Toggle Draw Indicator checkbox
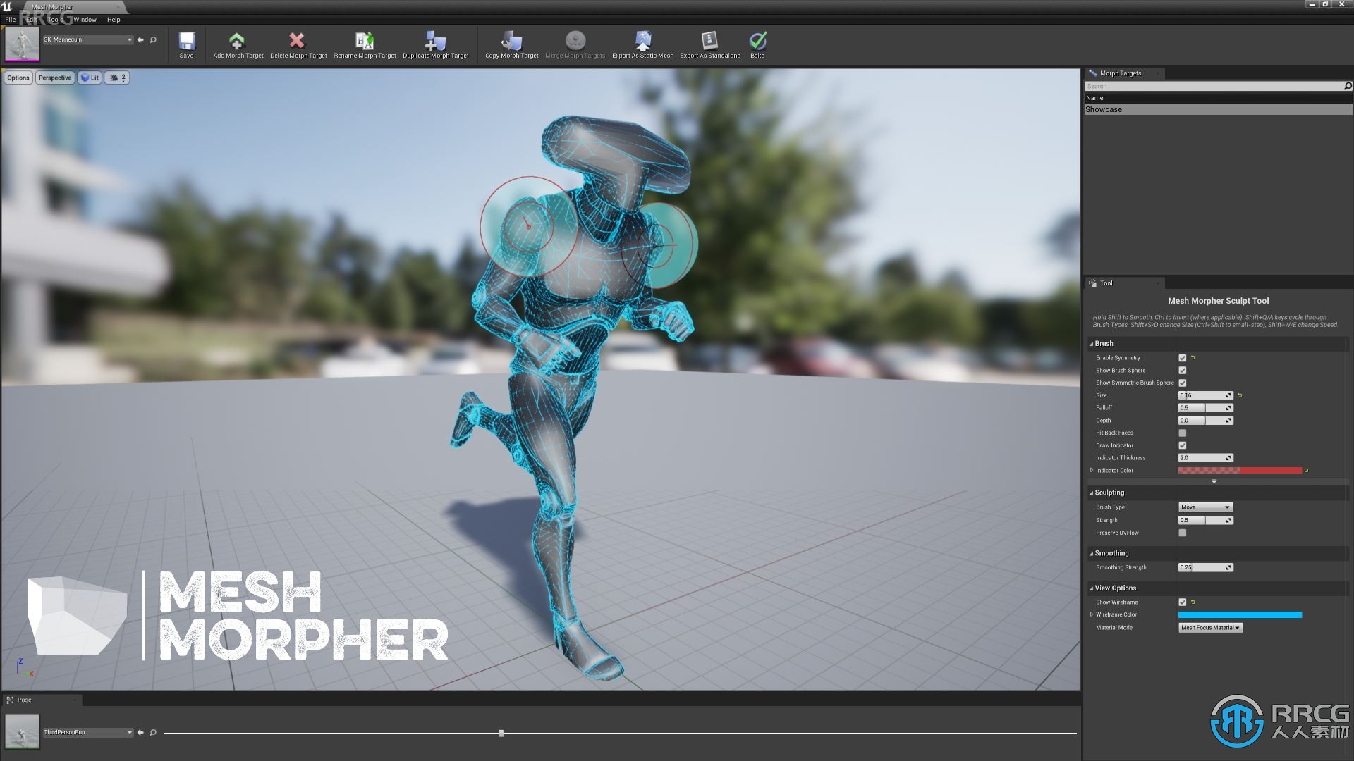The width and height of the screenshot is (1354, 761). pyautogui.click(x=1183, y=445)
